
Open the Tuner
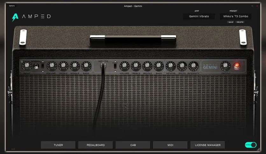(58, 145)
